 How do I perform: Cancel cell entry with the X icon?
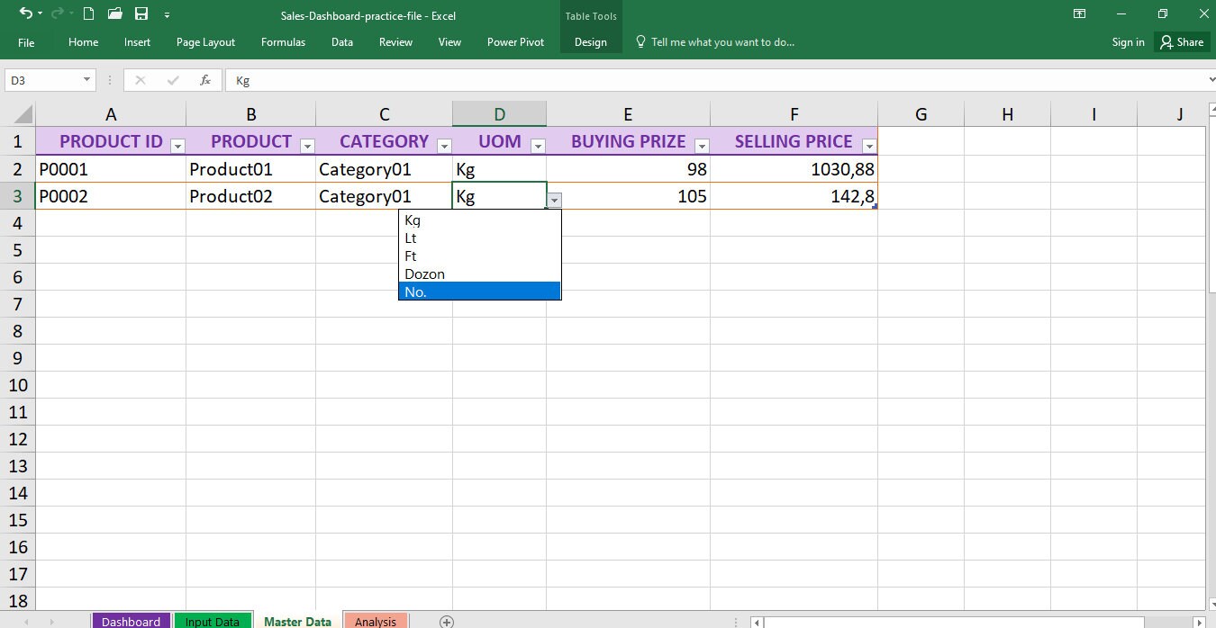(141, 79)
